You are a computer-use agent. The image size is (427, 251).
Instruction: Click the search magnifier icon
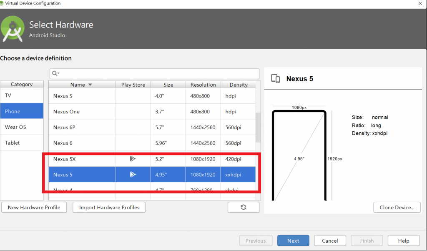pos(55,73)
